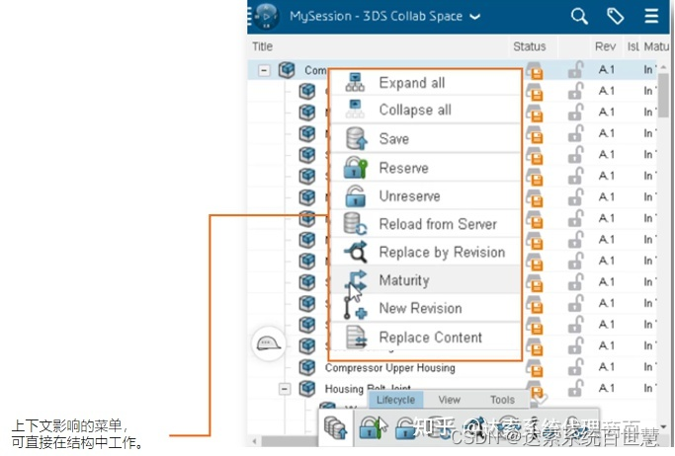Screen dimensions: 675x456
Task: Choose Reserve from the context menu
Action: point(425,168)
